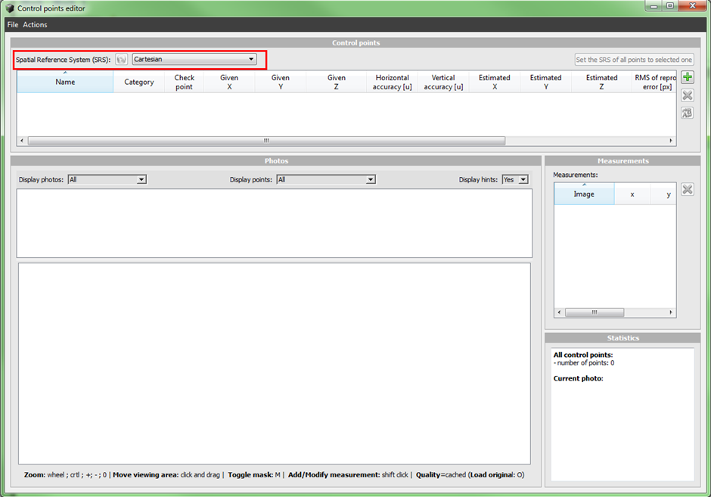
Task: Open the Spatial Reference System Cartesian dropdown
Action: pyautogui.click(x=194, y=59)
